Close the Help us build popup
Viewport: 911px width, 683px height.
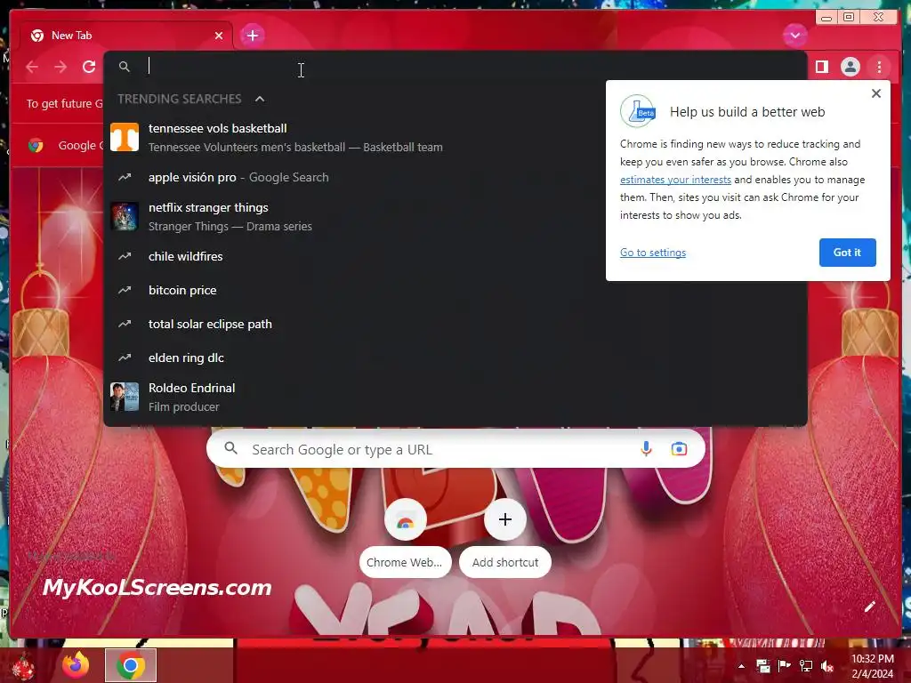tap(876, 93)
